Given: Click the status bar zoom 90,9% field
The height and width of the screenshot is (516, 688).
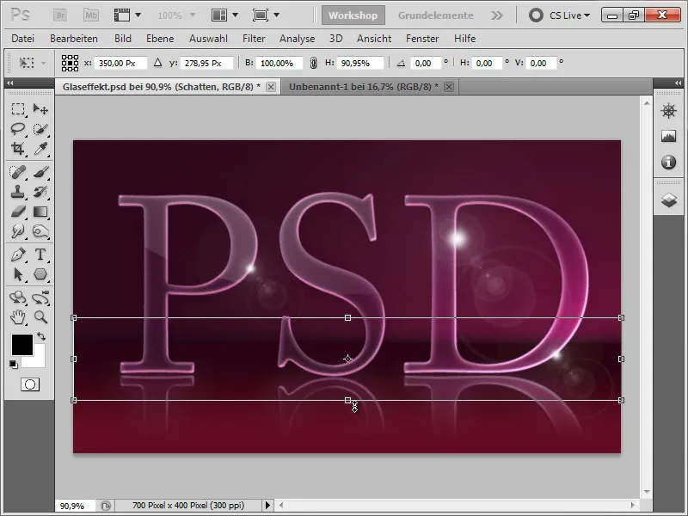Looking at the screenshot, I should pos(76,506).
